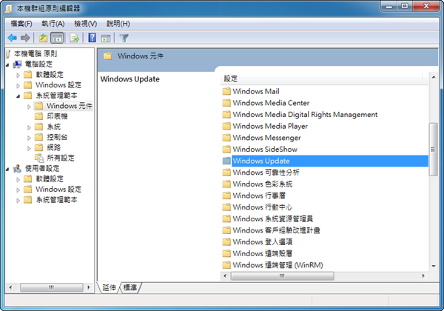Click folder icon of Windows 遠端管理 (WinRM)
This screenshot has width=444, height=311.
tap(226, 265)
